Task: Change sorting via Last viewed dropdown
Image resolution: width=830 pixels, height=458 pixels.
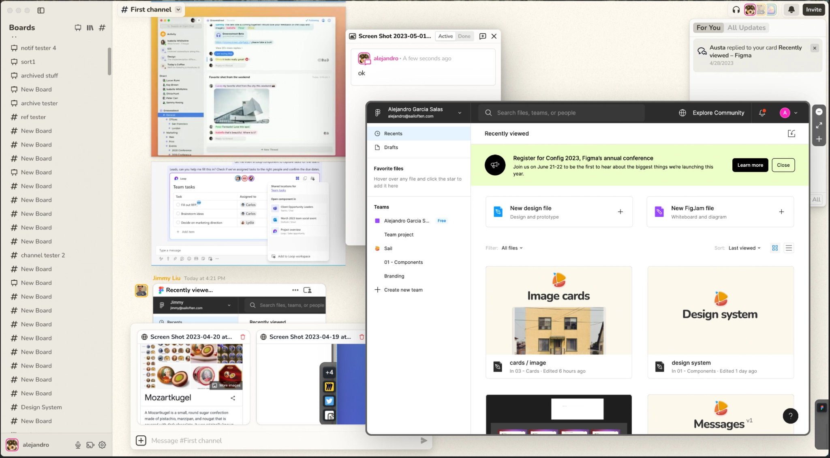Action: coord(745,247)
